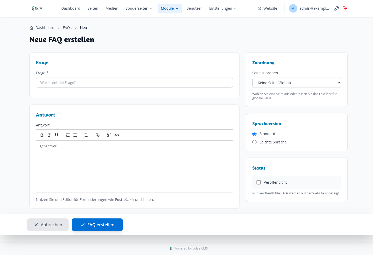Insert a hyperlink in the answer
The image size is (373, 255).
(x=98, y=135)
